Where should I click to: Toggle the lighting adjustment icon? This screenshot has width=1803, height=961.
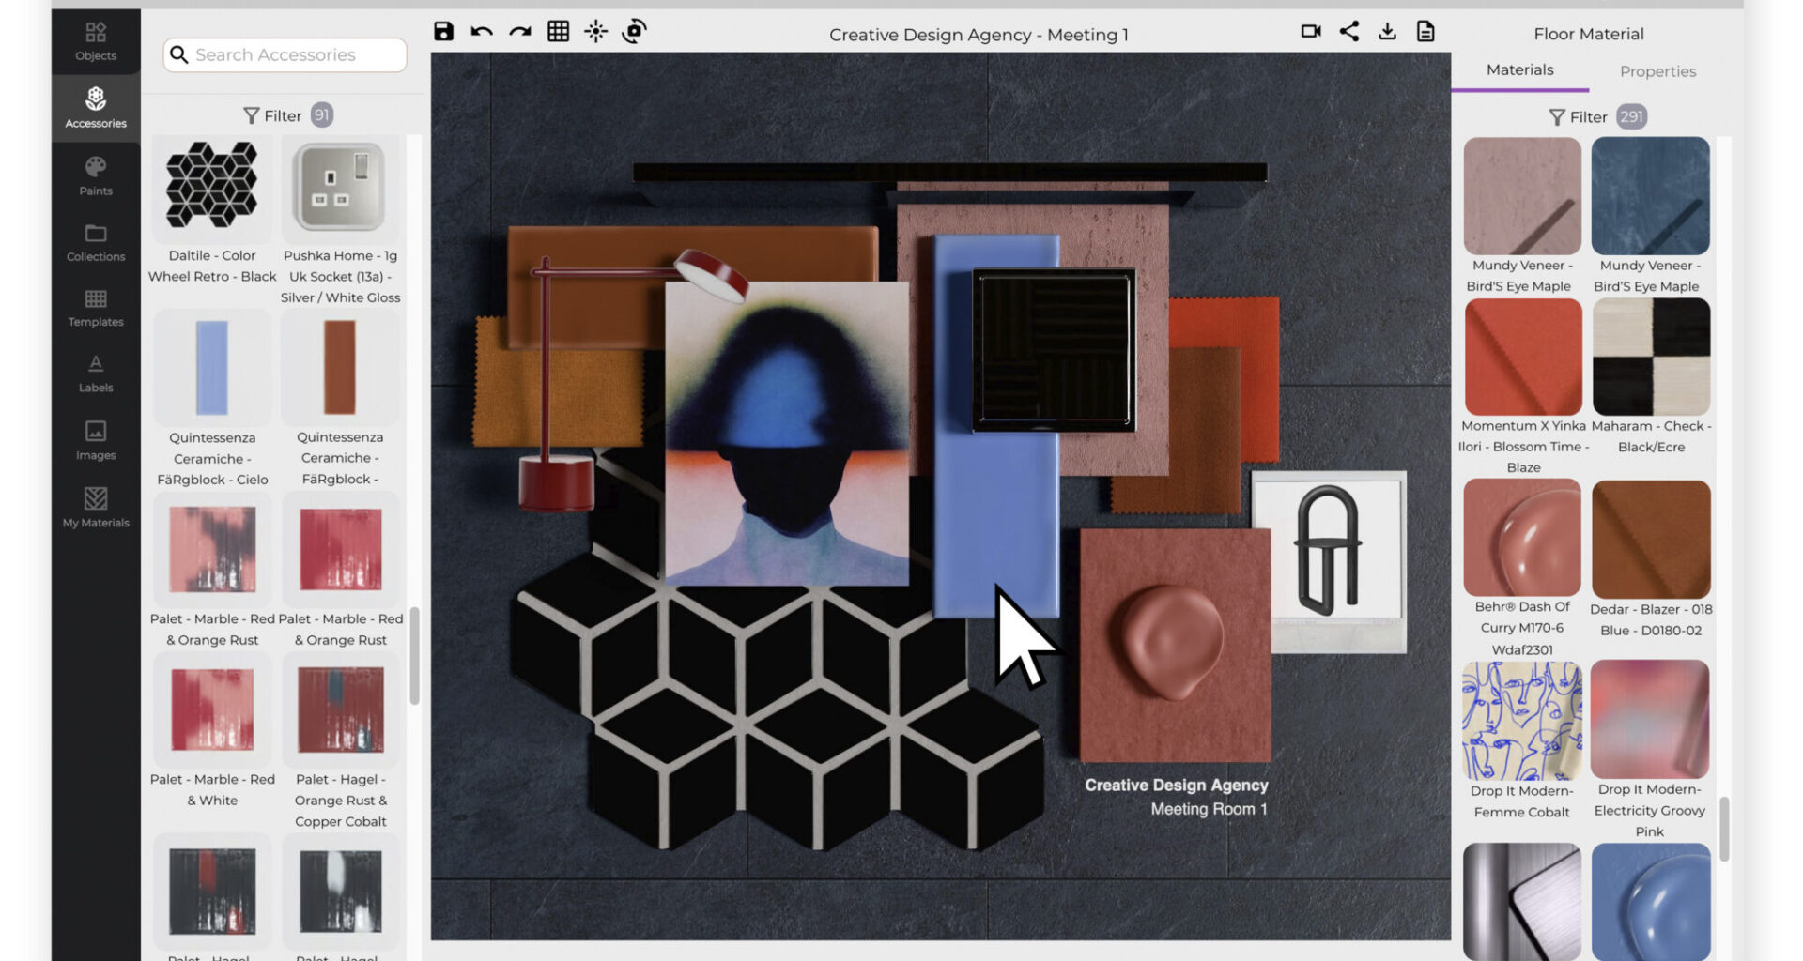pyautogui.click(x=596, y=31)
